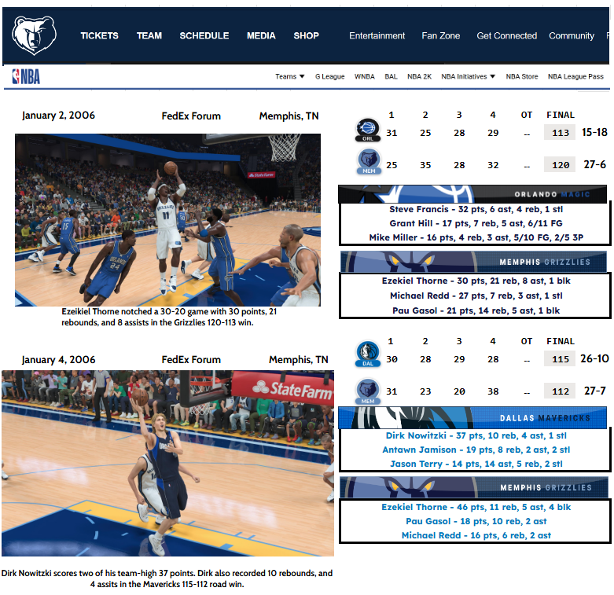Click the Steve Francis stat line
This screenshot has width=614, height=595.
(x=476, y=209)
